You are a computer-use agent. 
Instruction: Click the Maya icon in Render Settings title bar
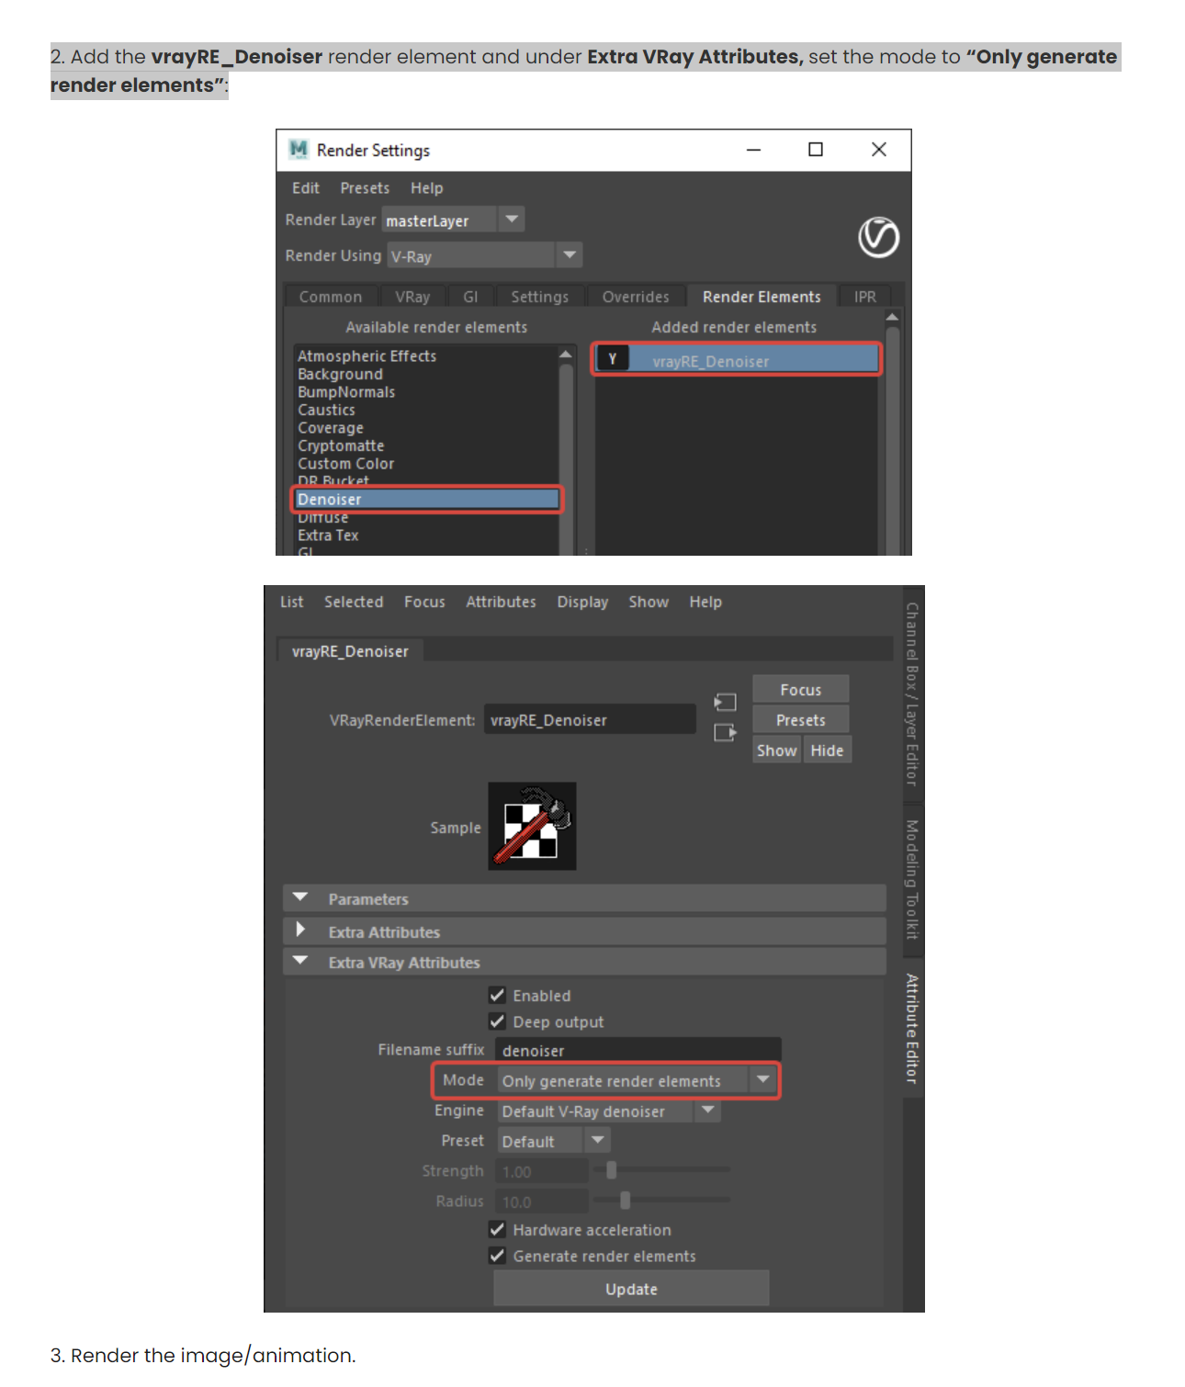click(x=299, y=150)
